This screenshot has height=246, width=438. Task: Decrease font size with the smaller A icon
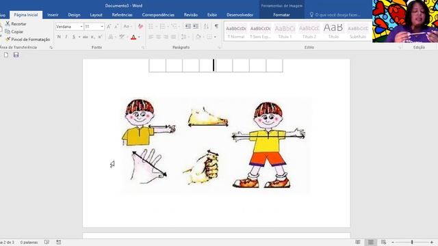(116, 27)
